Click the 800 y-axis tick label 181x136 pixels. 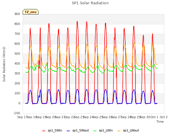click(x=17, y=24)
